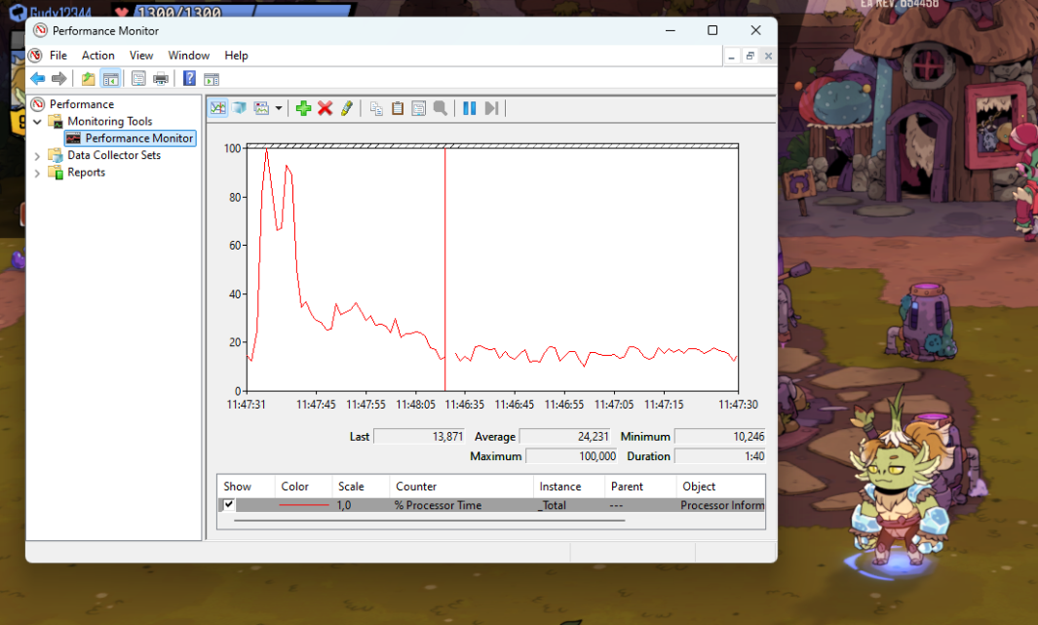This screenshot has height=625, width=1038.
Task: Open graph Properties icon in toolbar
Action: (x=419, y=108)
